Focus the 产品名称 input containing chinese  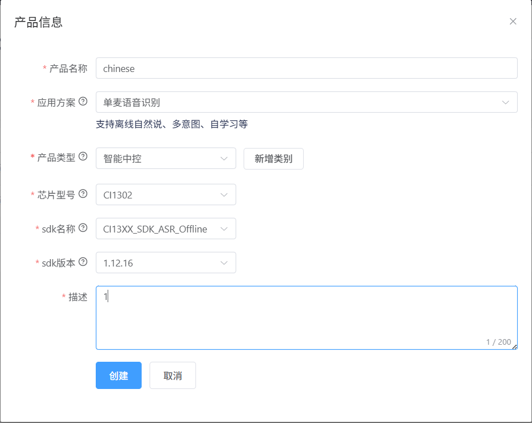coord(307,68)
